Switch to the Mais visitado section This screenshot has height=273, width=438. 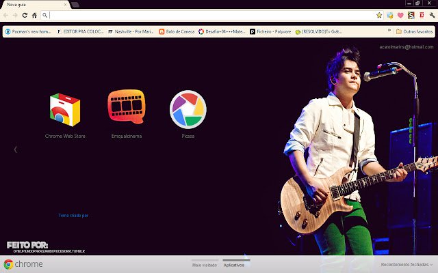point(205,265)
